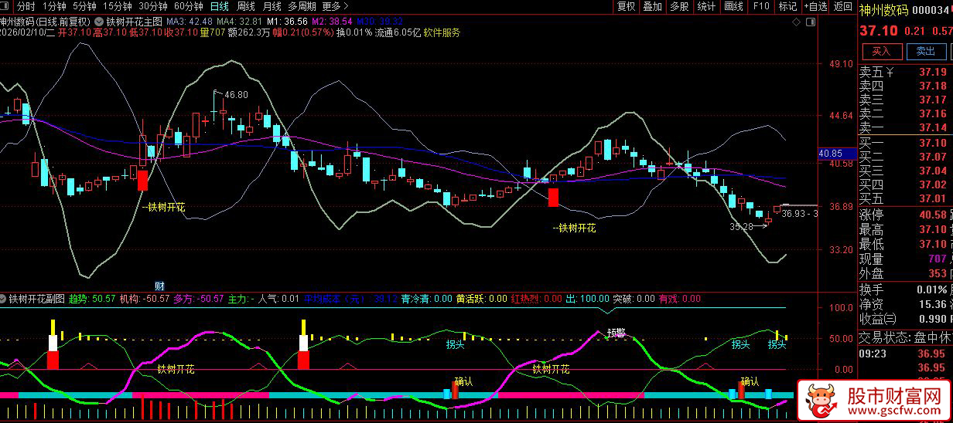Image resolution: width=953 pixels, height=423 pixels.
Task: Open the 复权 adjustment menu
Action: tap(626, 6)
